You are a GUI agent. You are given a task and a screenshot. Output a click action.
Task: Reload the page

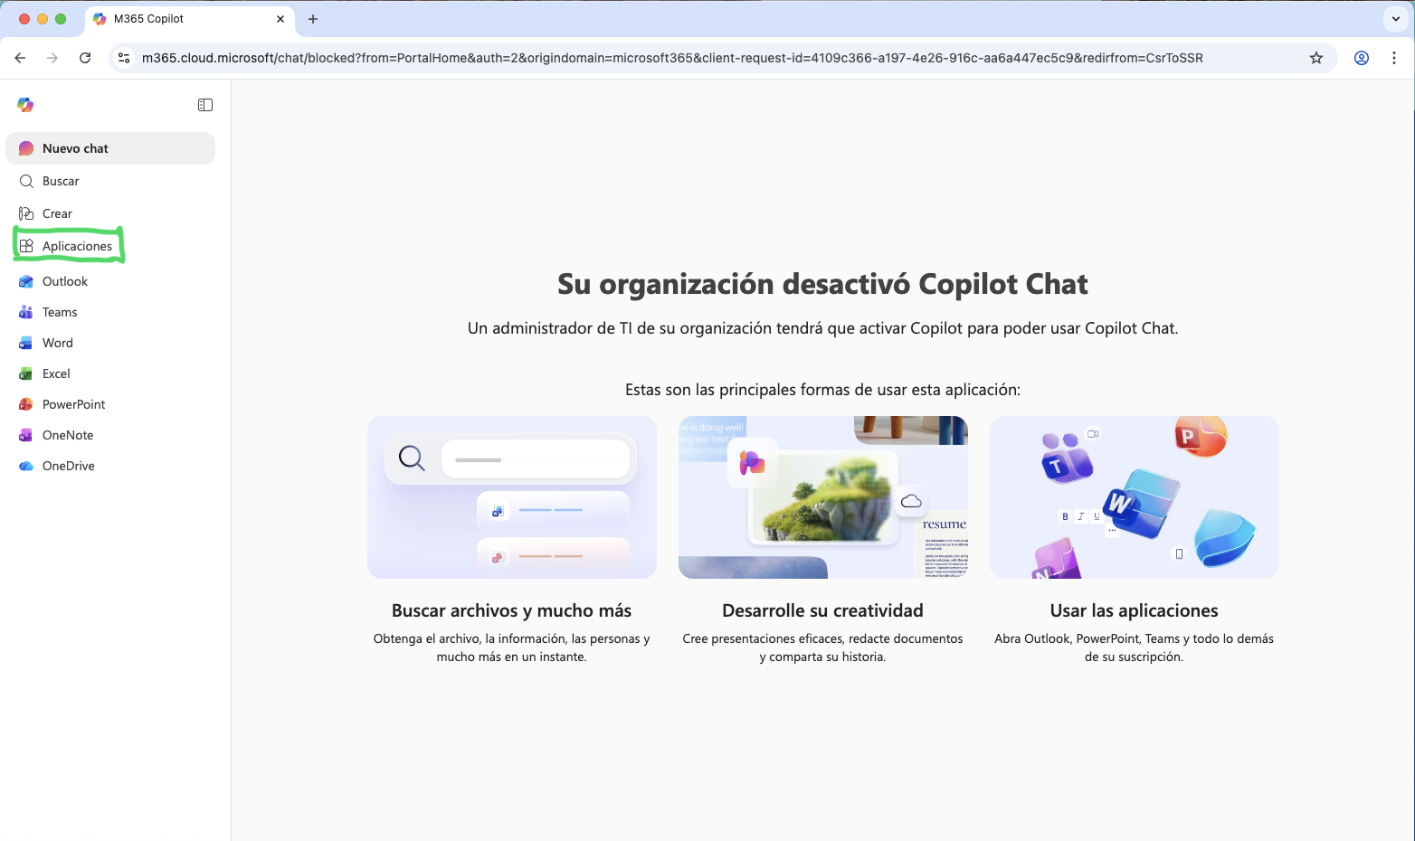coord(85,58)
